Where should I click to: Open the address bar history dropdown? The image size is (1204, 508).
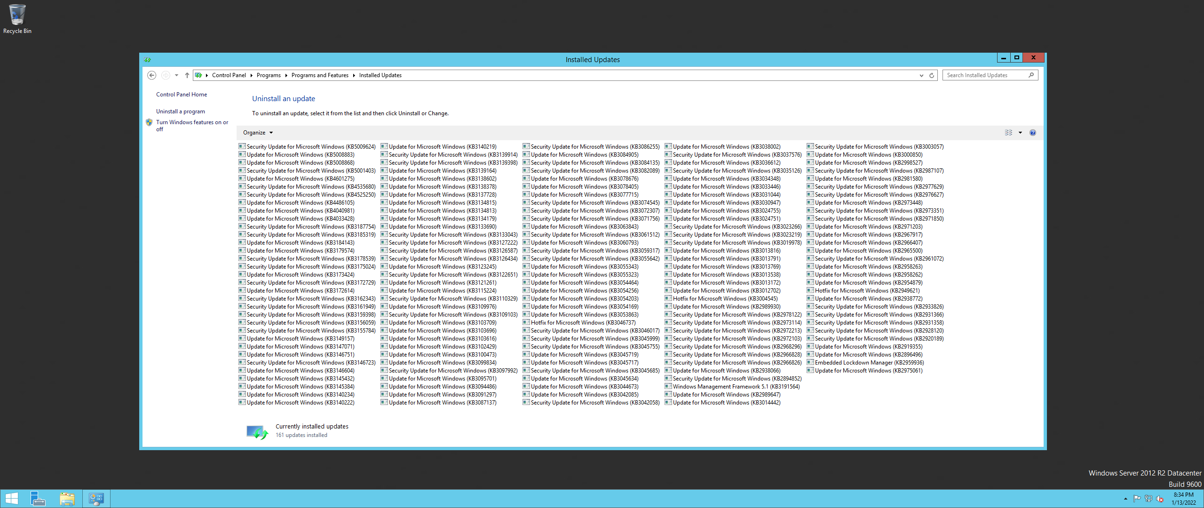[x=921, y=75]
